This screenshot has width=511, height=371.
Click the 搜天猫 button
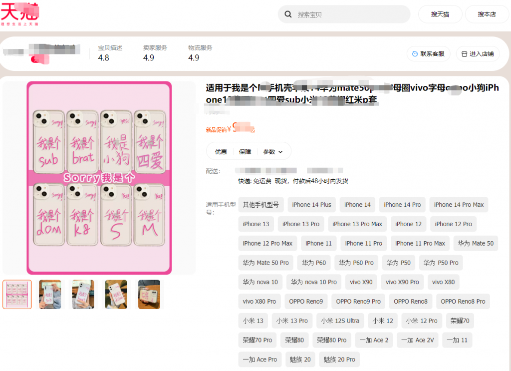click(x=440, y=14)
